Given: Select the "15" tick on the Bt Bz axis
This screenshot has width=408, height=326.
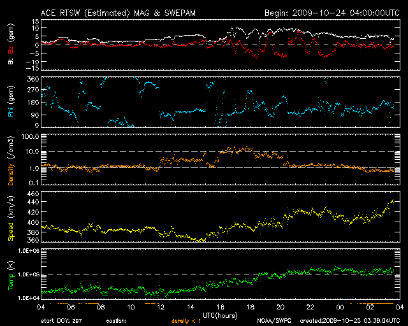Looking at the screenshot, I should (x=36, y=22).
